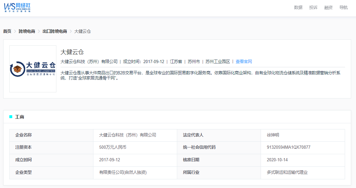Click the 企业类型 label cell
This screenshot has width=356, height=188.
(51, 173)
